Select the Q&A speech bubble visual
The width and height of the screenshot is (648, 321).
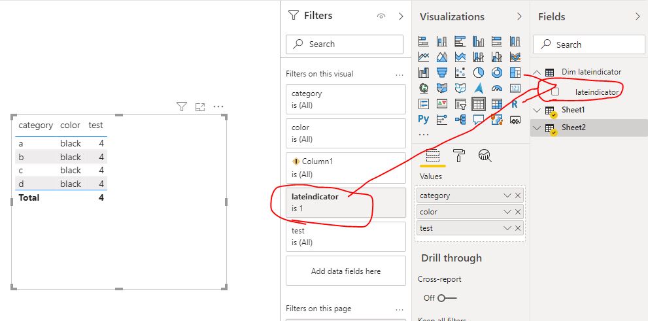(479, 120)
